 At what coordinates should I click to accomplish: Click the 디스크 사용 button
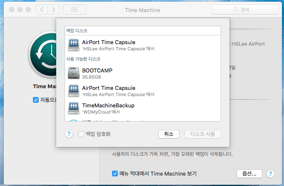[202, 134]
